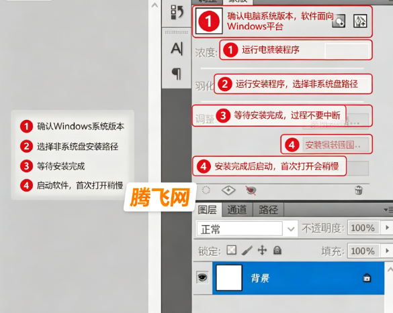
Task: Hide the 背景 layer with eye icon
Action: click(202, 277)
